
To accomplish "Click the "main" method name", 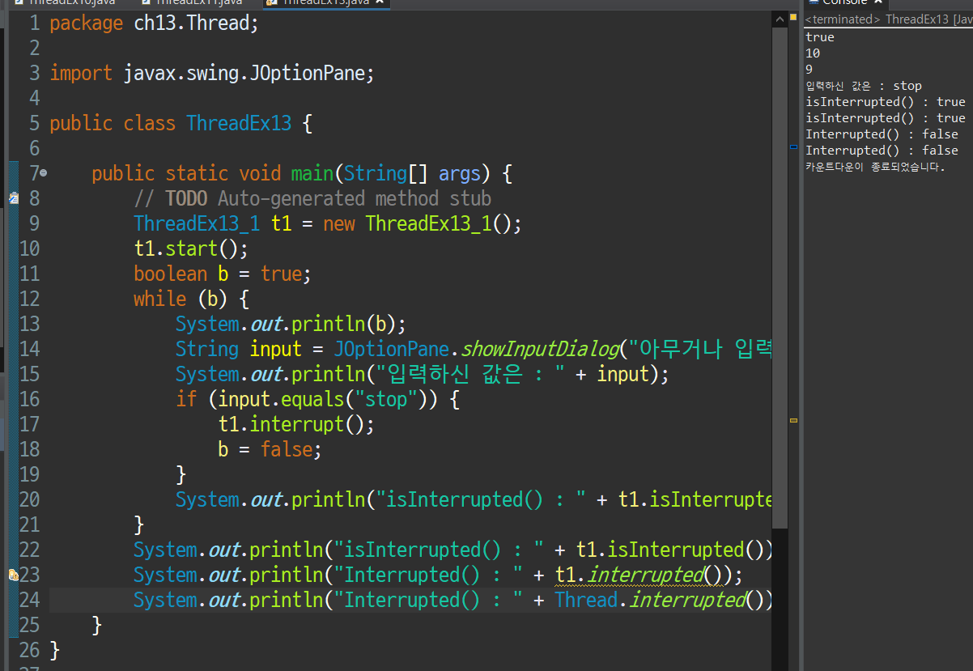I will 312,174.
